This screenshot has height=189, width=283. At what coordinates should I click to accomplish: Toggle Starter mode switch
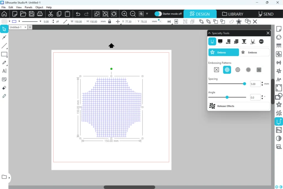(x=158, y=14)
